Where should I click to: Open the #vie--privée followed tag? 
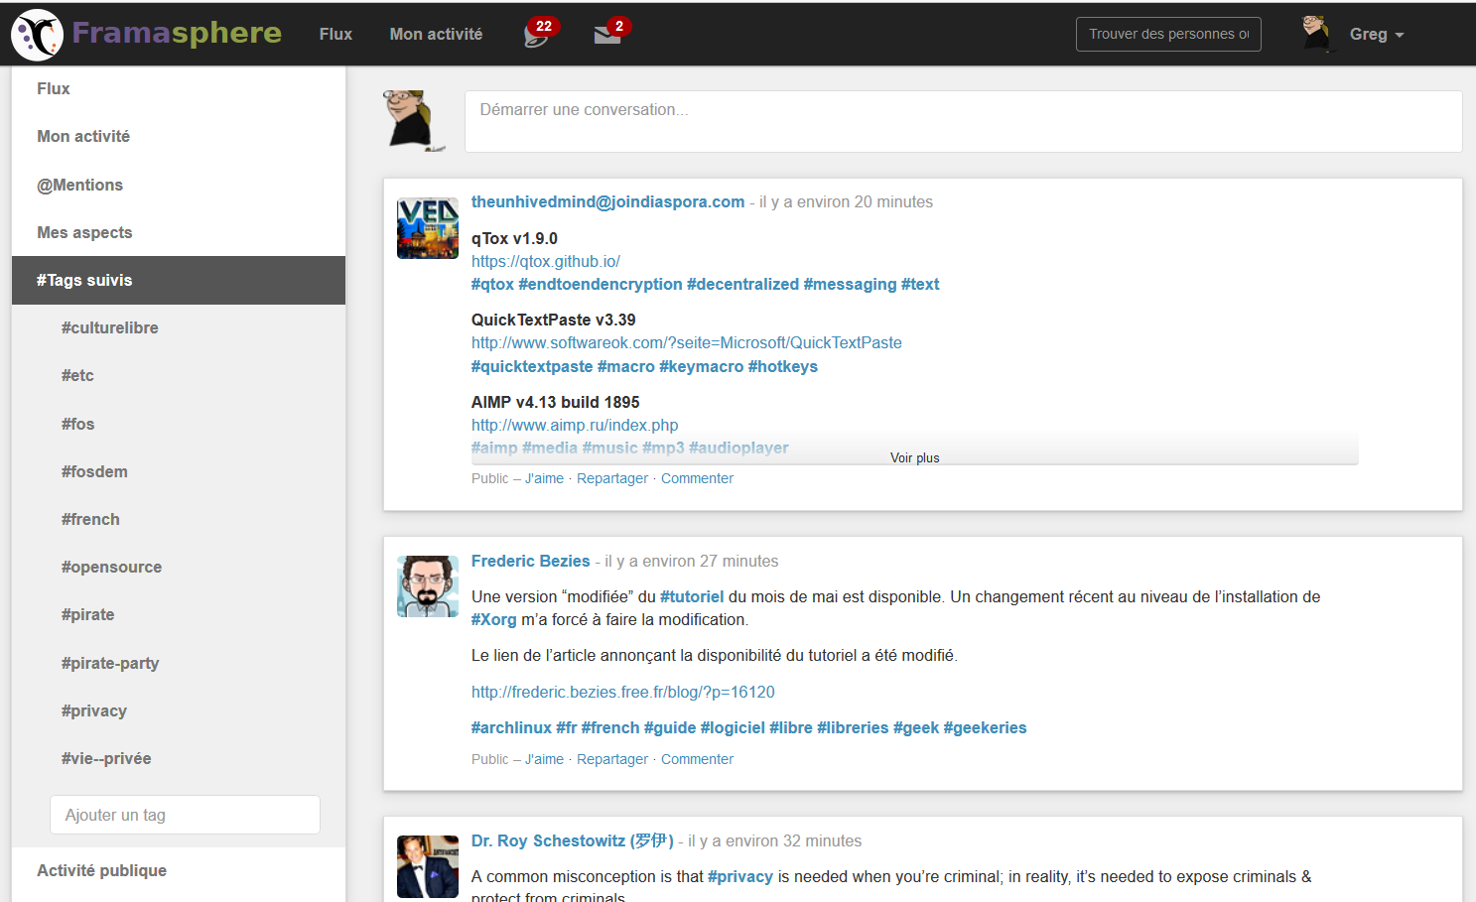[x=106, y=758]
